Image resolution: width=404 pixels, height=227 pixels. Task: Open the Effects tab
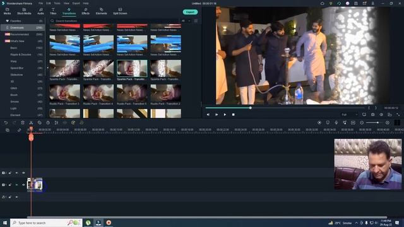[86, 11]
